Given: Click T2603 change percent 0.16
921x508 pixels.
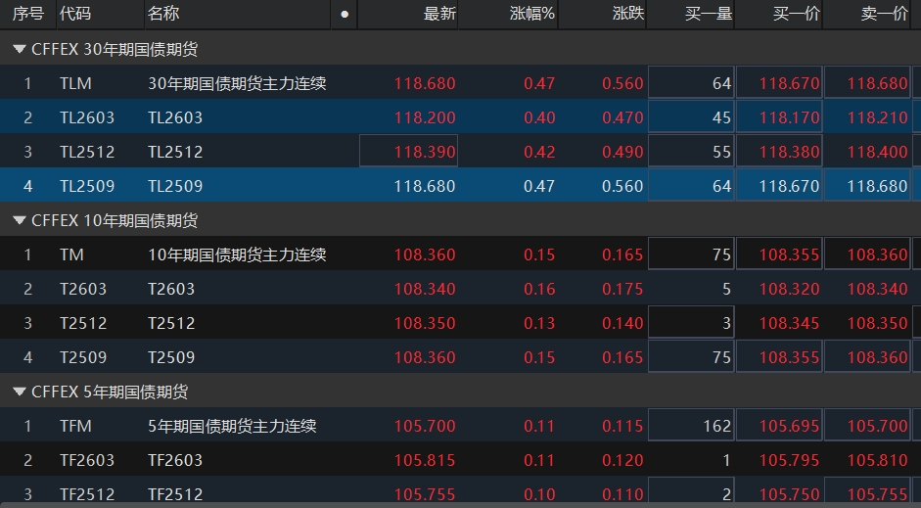Looking at the screenshot, I should click(539, 289).
